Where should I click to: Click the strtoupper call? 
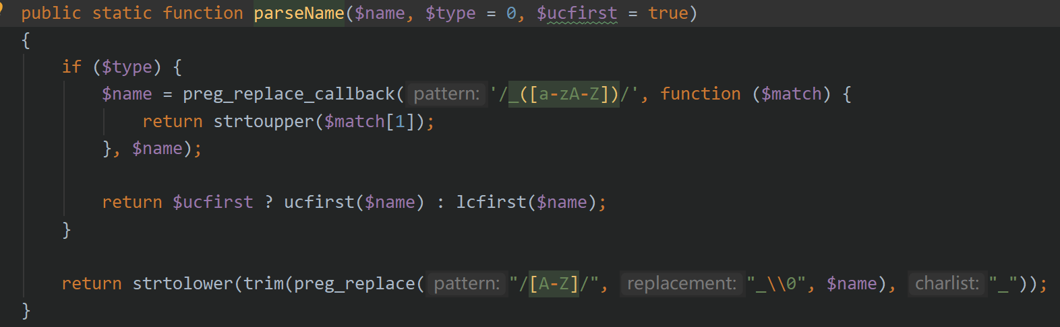263,122
